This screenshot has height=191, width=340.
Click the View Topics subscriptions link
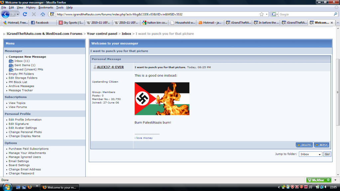[x=17, y=103]
